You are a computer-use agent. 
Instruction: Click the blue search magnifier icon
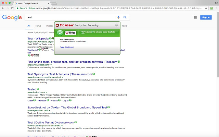point(125,17)
